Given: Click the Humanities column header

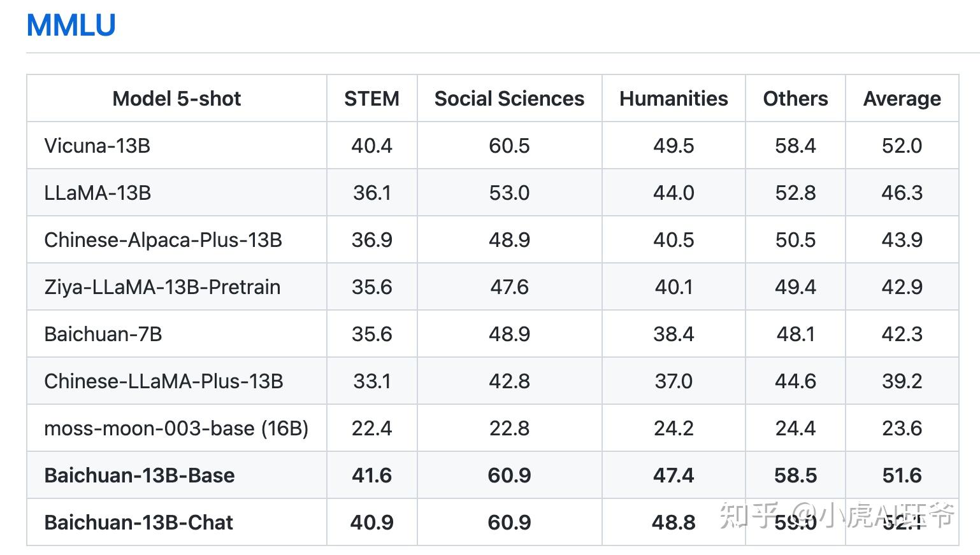Looking at the screenshot, I should (x=674, y=99).
